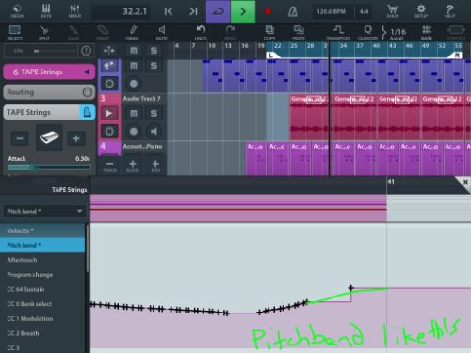Viewport: 471px width, 353px height.
Task: Start recording with the red record button
Action: tap(268, 11)
